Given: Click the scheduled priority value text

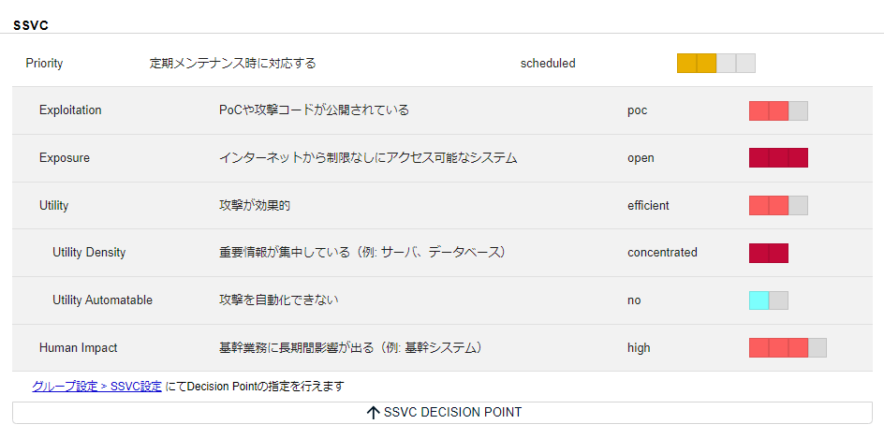Looking at the screenshot, I should point(548,64).
